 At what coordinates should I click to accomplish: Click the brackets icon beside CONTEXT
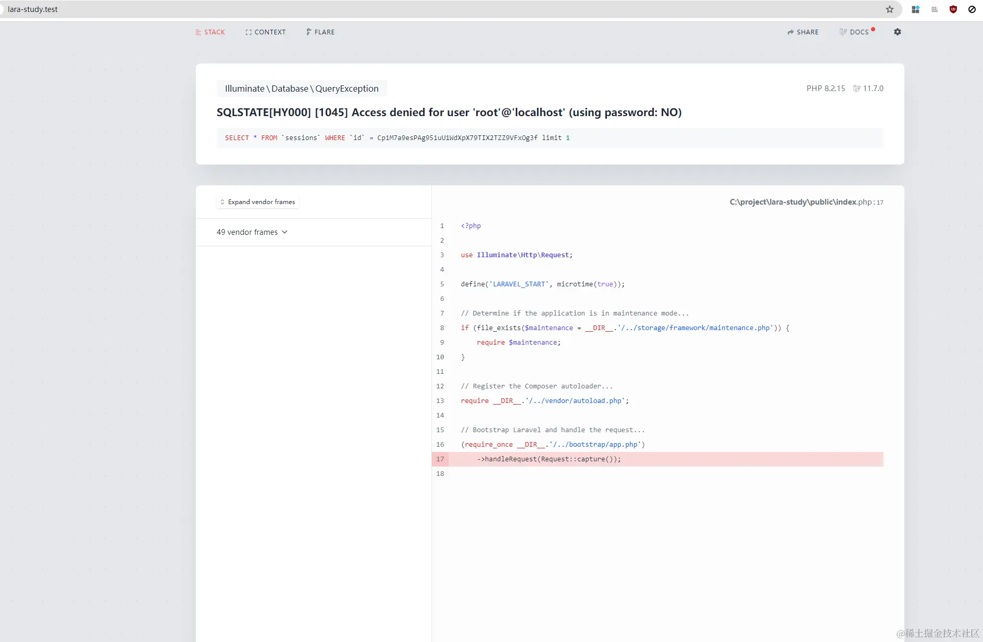[249, 32]
